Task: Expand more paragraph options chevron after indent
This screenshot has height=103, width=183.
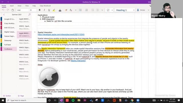Action: [102, 10]
